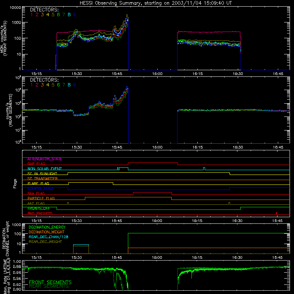Click the NON_SOLAR_EVENT flag label

coord(44,169)
